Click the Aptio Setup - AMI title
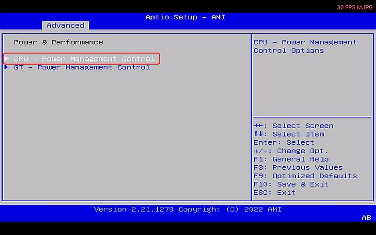This screenshot has height=235, width=376. click(185, 17)
